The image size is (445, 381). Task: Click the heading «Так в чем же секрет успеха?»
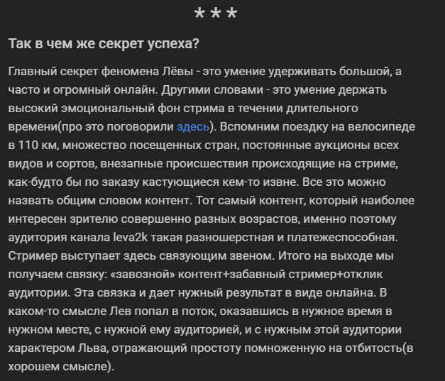pos(104,44)
